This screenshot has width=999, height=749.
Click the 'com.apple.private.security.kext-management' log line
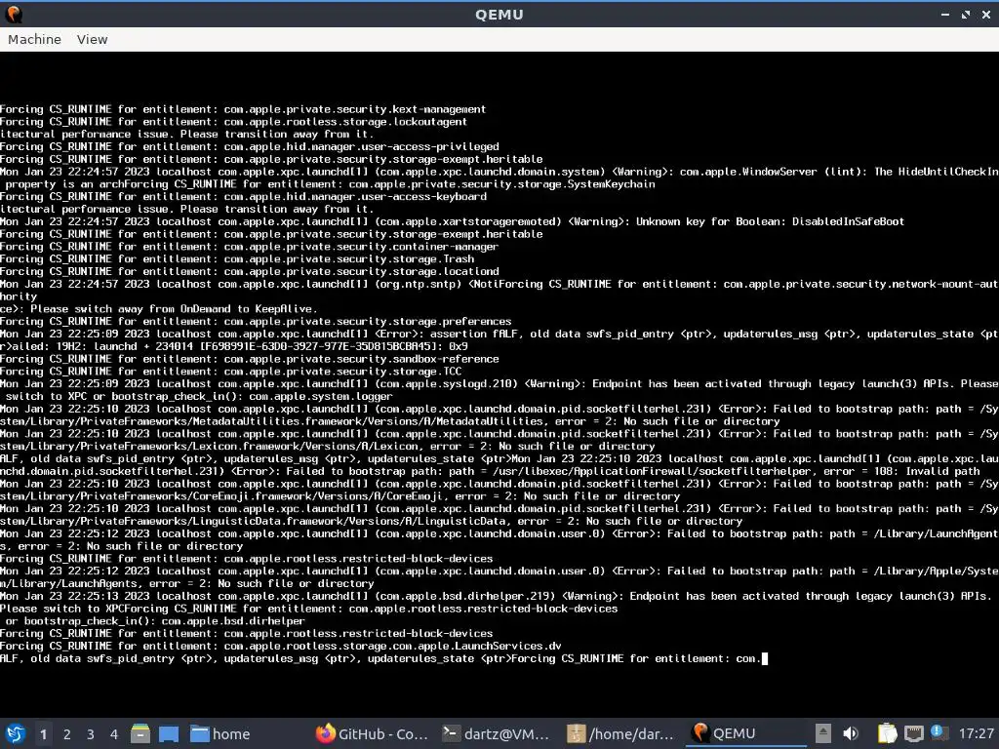coord(243,109)
